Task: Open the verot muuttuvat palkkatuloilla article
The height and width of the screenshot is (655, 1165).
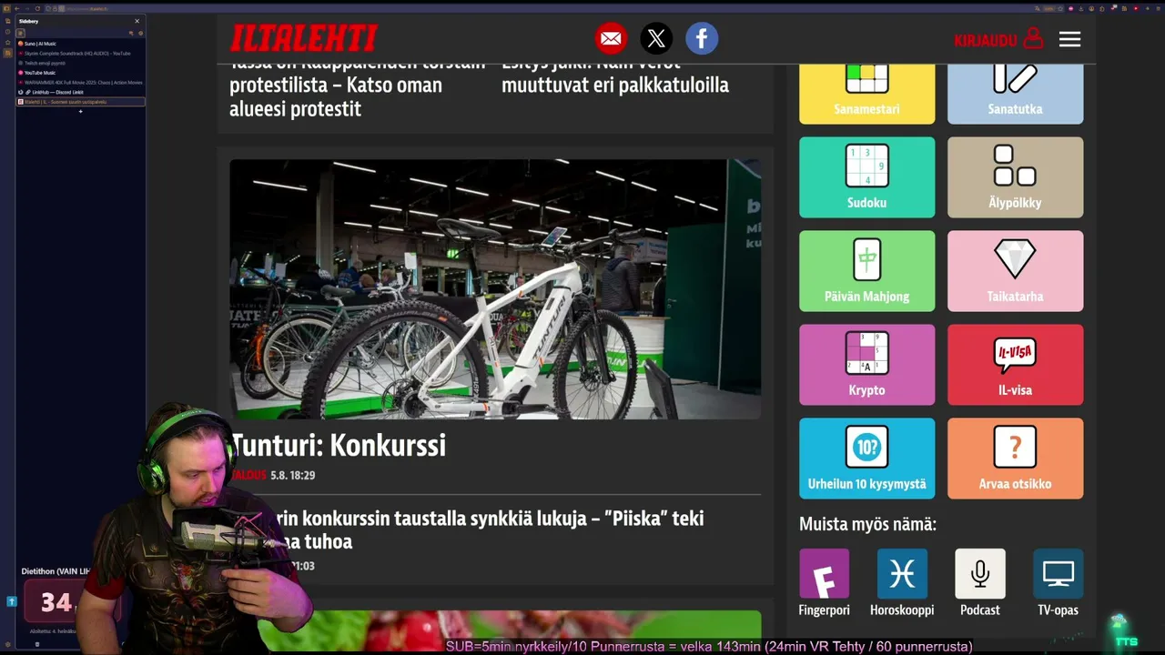Action: click(x=615, y=80)
